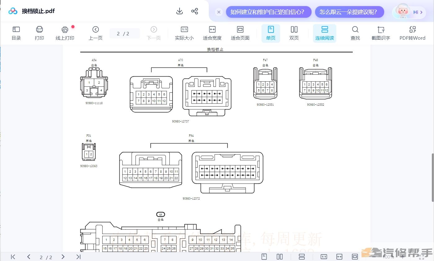Click the cloud drive logo icon
This screenshot has height=261, width=434.
[x=13, y=11]
